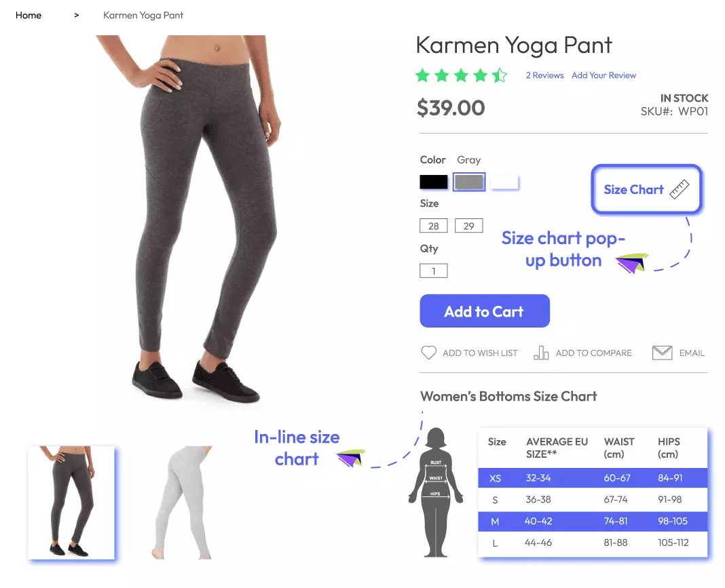This screenshot has width=725, height=588.
Task: Click the email envelope icon
Action: click(662, 353)
